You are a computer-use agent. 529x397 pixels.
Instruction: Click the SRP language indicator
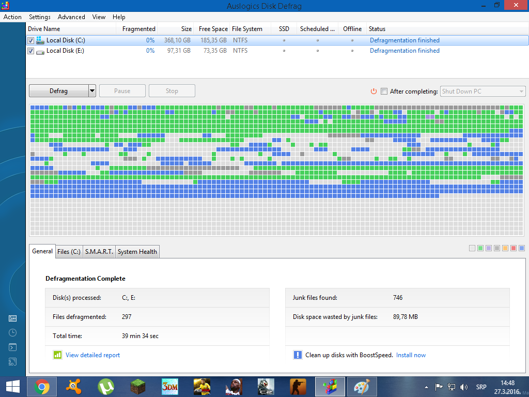click(x=481, y=387)
